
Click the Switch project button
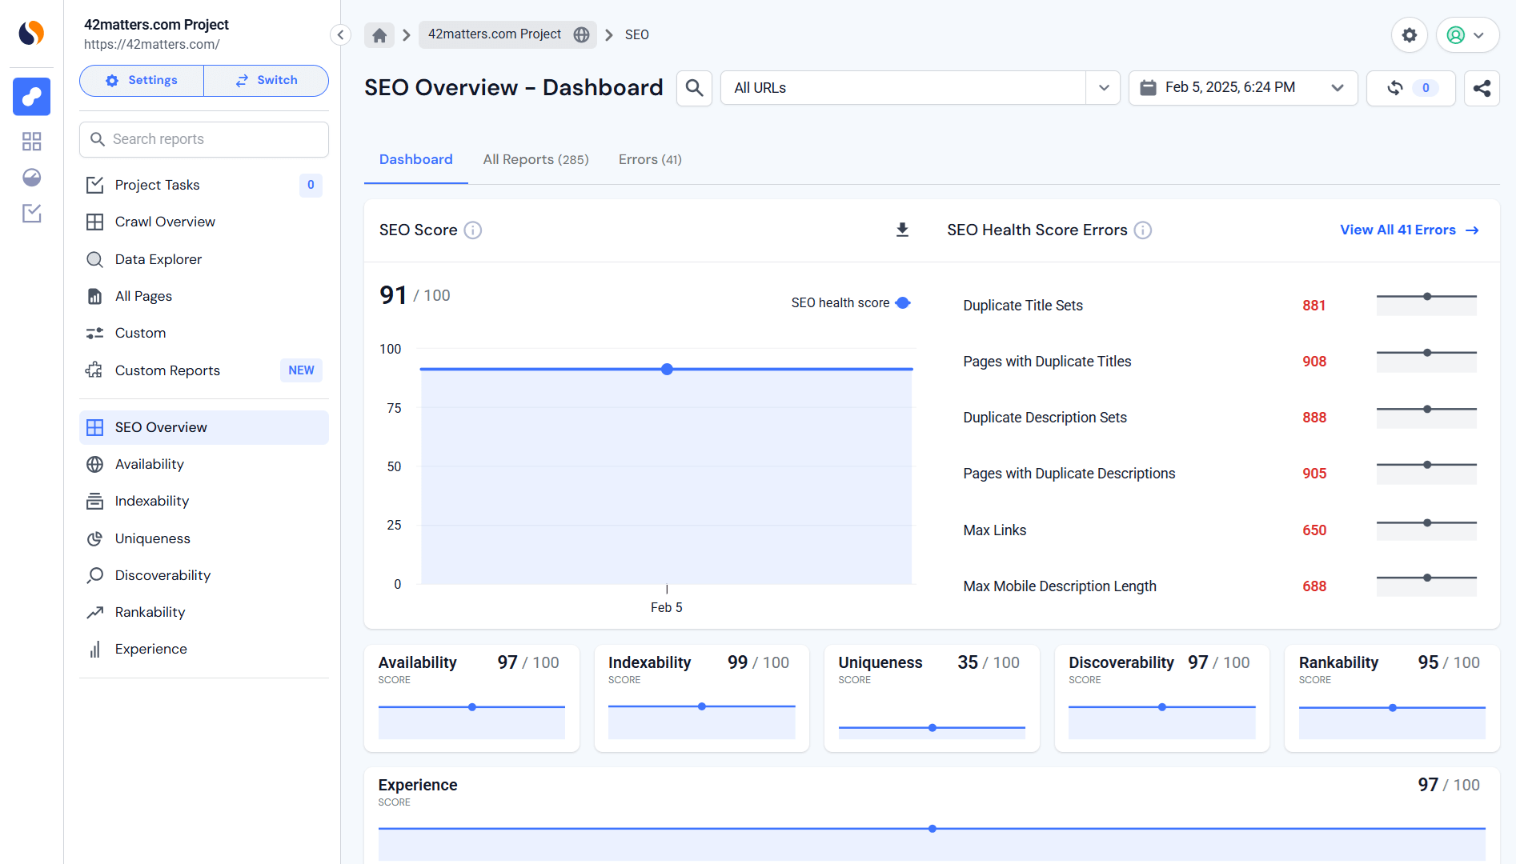[266, 80]
